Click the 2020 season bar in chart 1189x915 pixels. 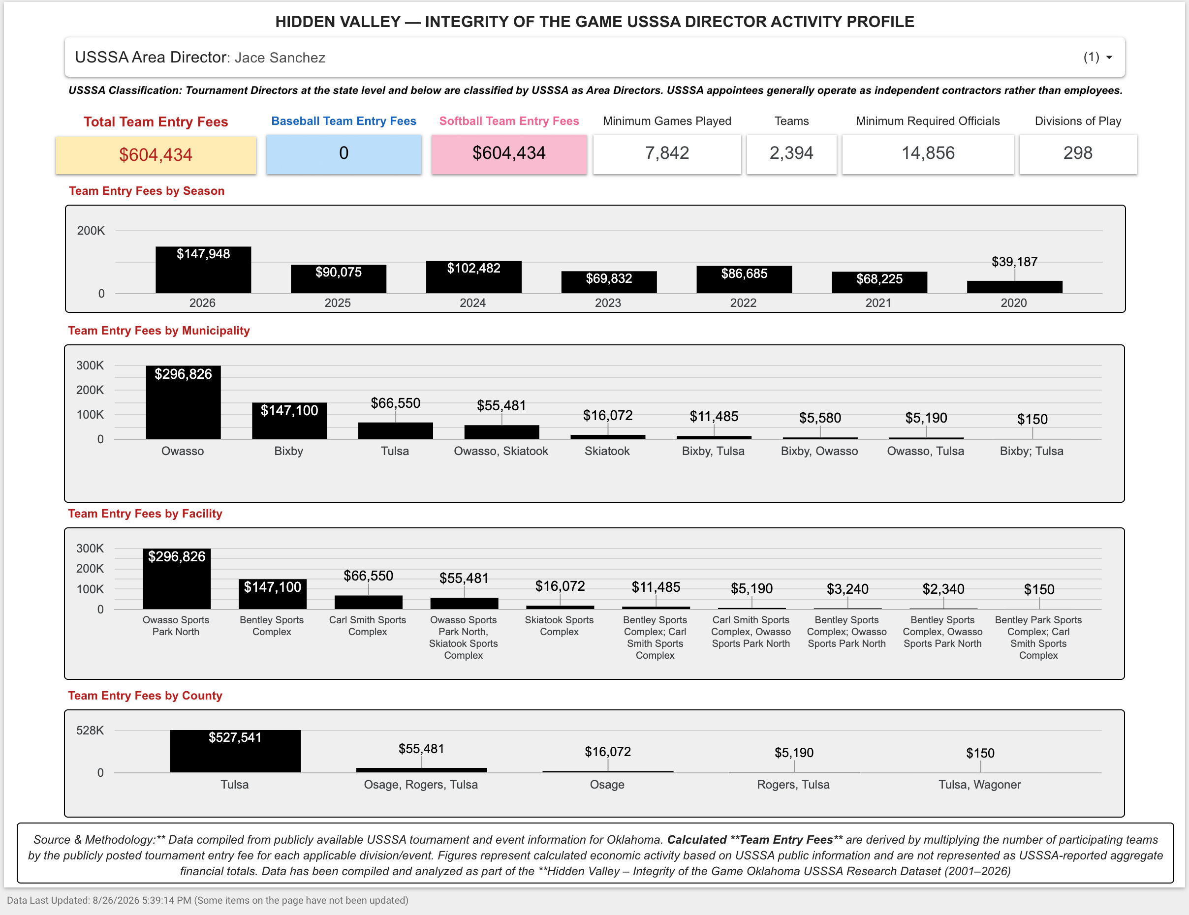pyautogui.click(x=1014, y=287)
